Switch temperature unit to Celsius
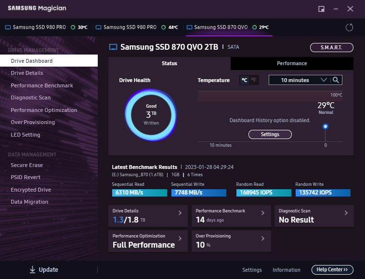 tap(244, 80)
